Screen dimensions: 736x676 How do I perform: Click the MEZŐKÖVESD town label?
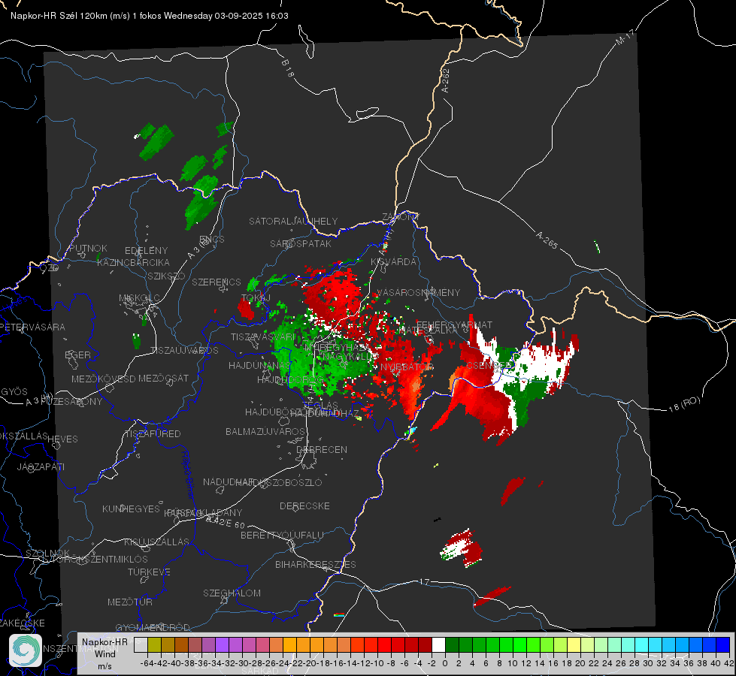[103, 379]
